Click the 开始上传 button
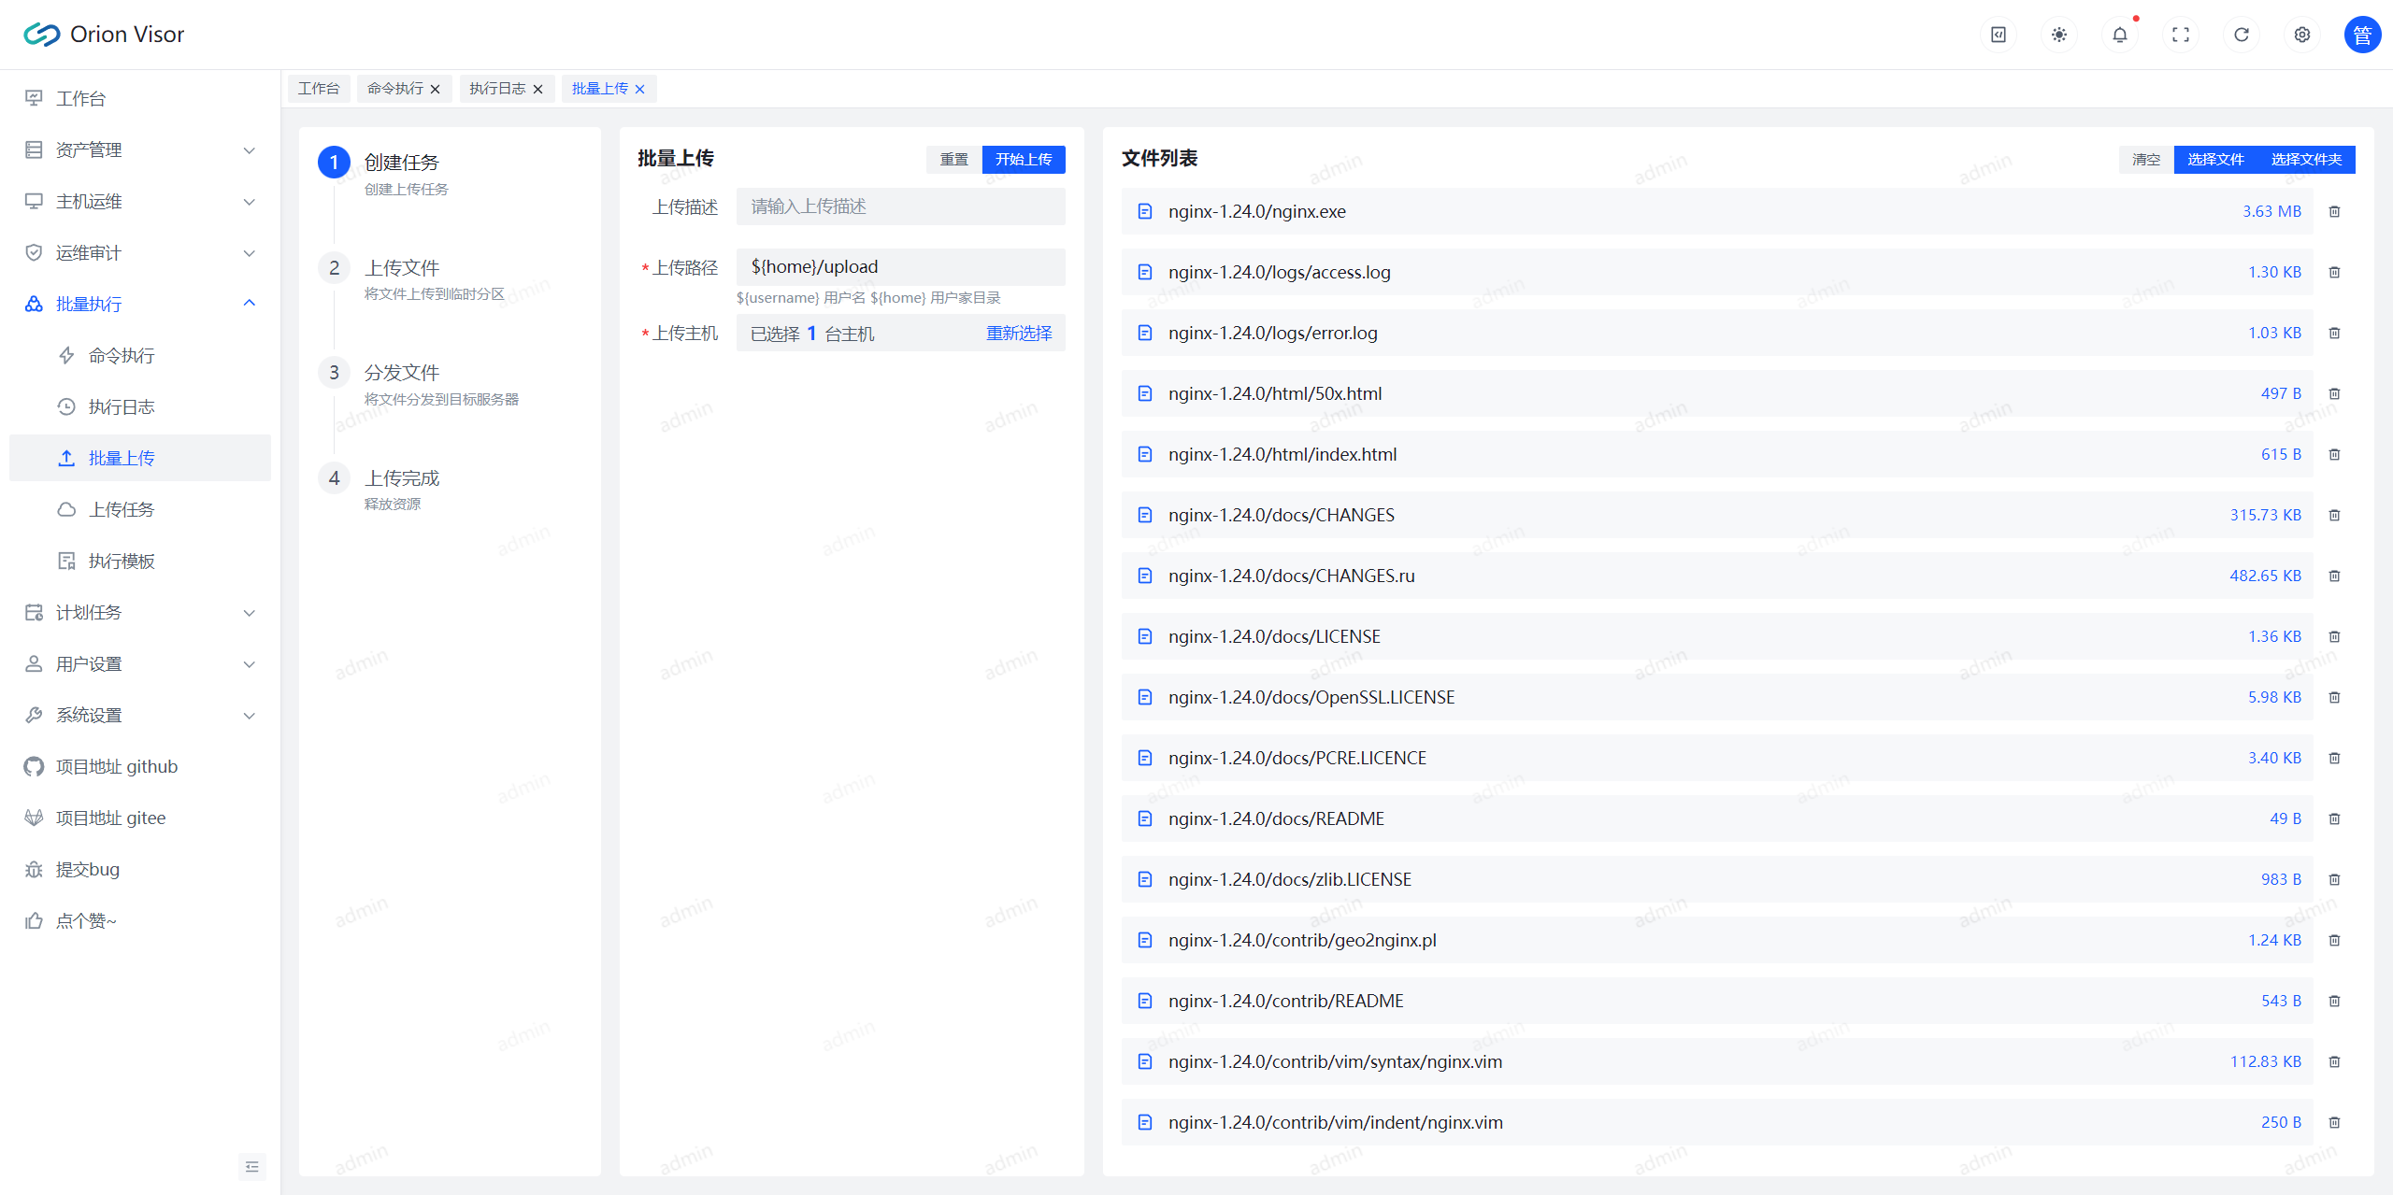 tap(1023, 161)
